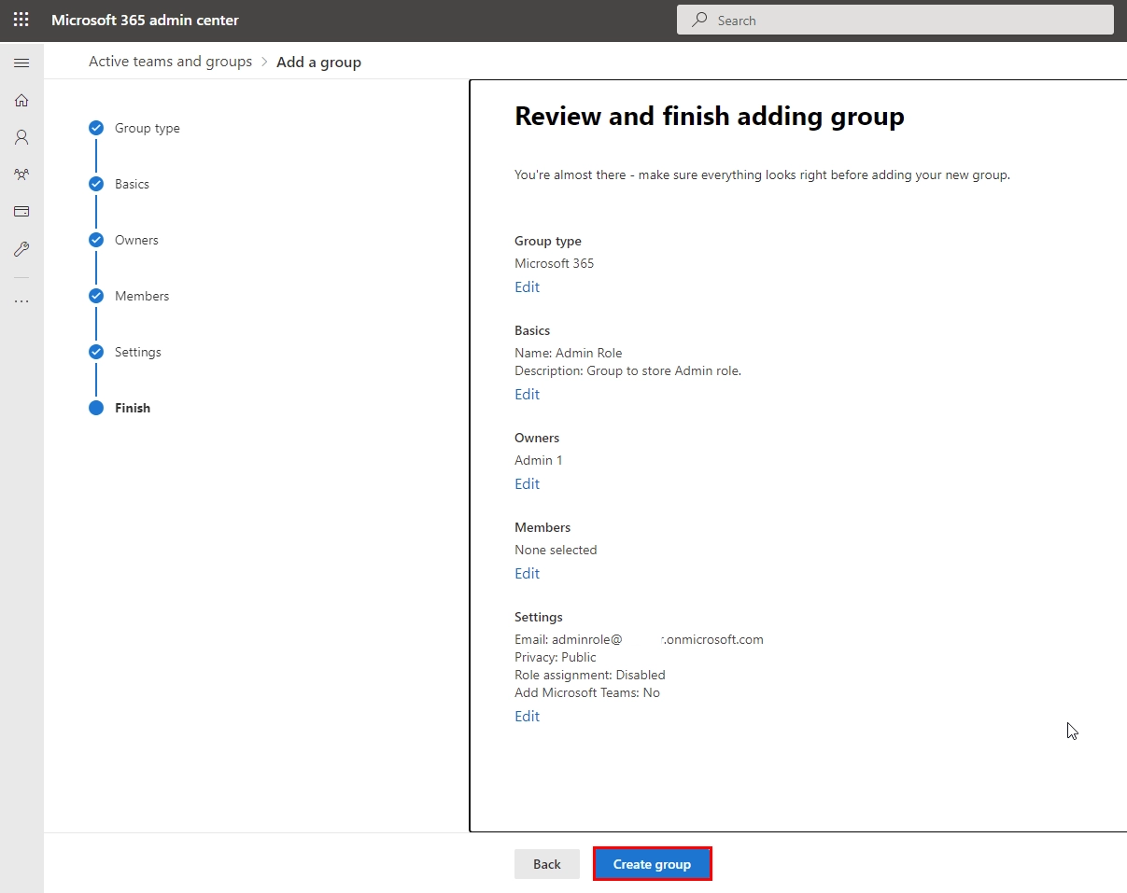The width and height of the screenshot is (1127, 893).
Task: Edit the Basics section
Action: click(x=527, y=394)
